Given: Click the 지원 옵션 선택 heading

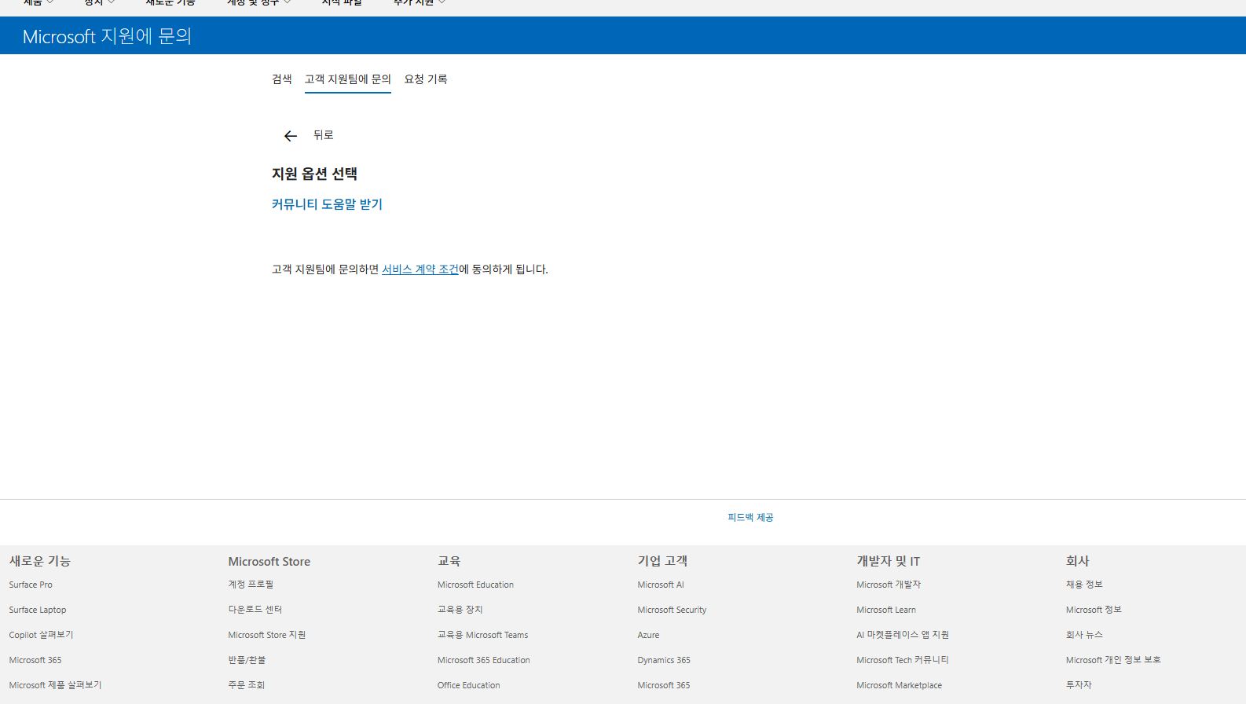Looking at the screenshot, I should coord(314,174).
